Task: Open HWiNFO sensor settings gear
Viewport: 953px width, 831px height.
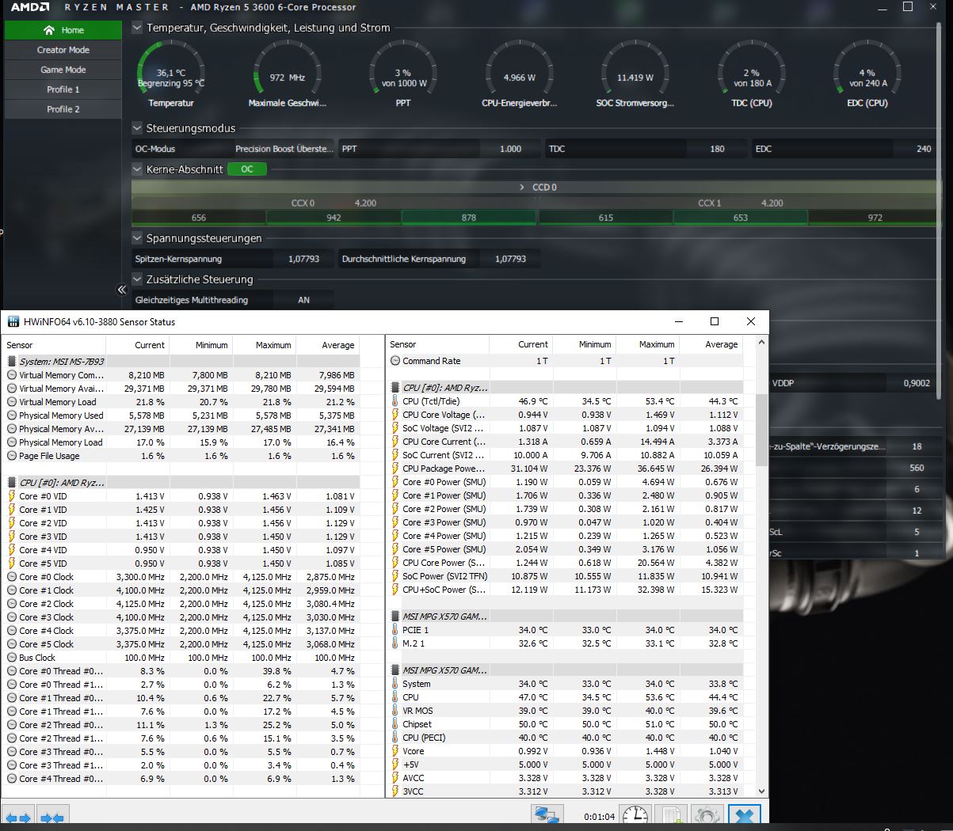Action: click(x=706, y=814)
